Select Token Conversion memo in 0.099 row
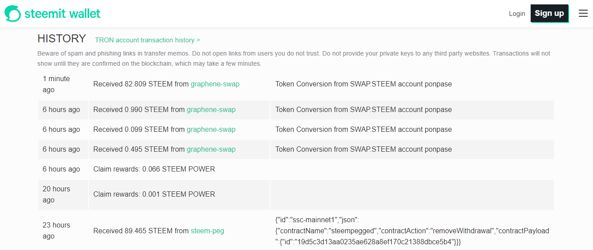Image resolution: width=593 pixels, height=250 pixels. 363,129
